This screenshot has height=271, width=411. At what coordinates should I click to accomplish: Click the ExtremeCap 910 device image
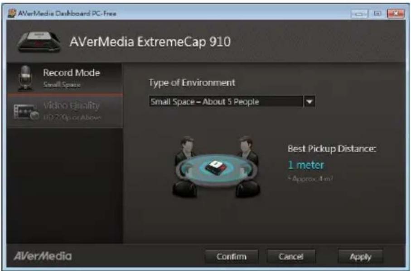point(39,42)
